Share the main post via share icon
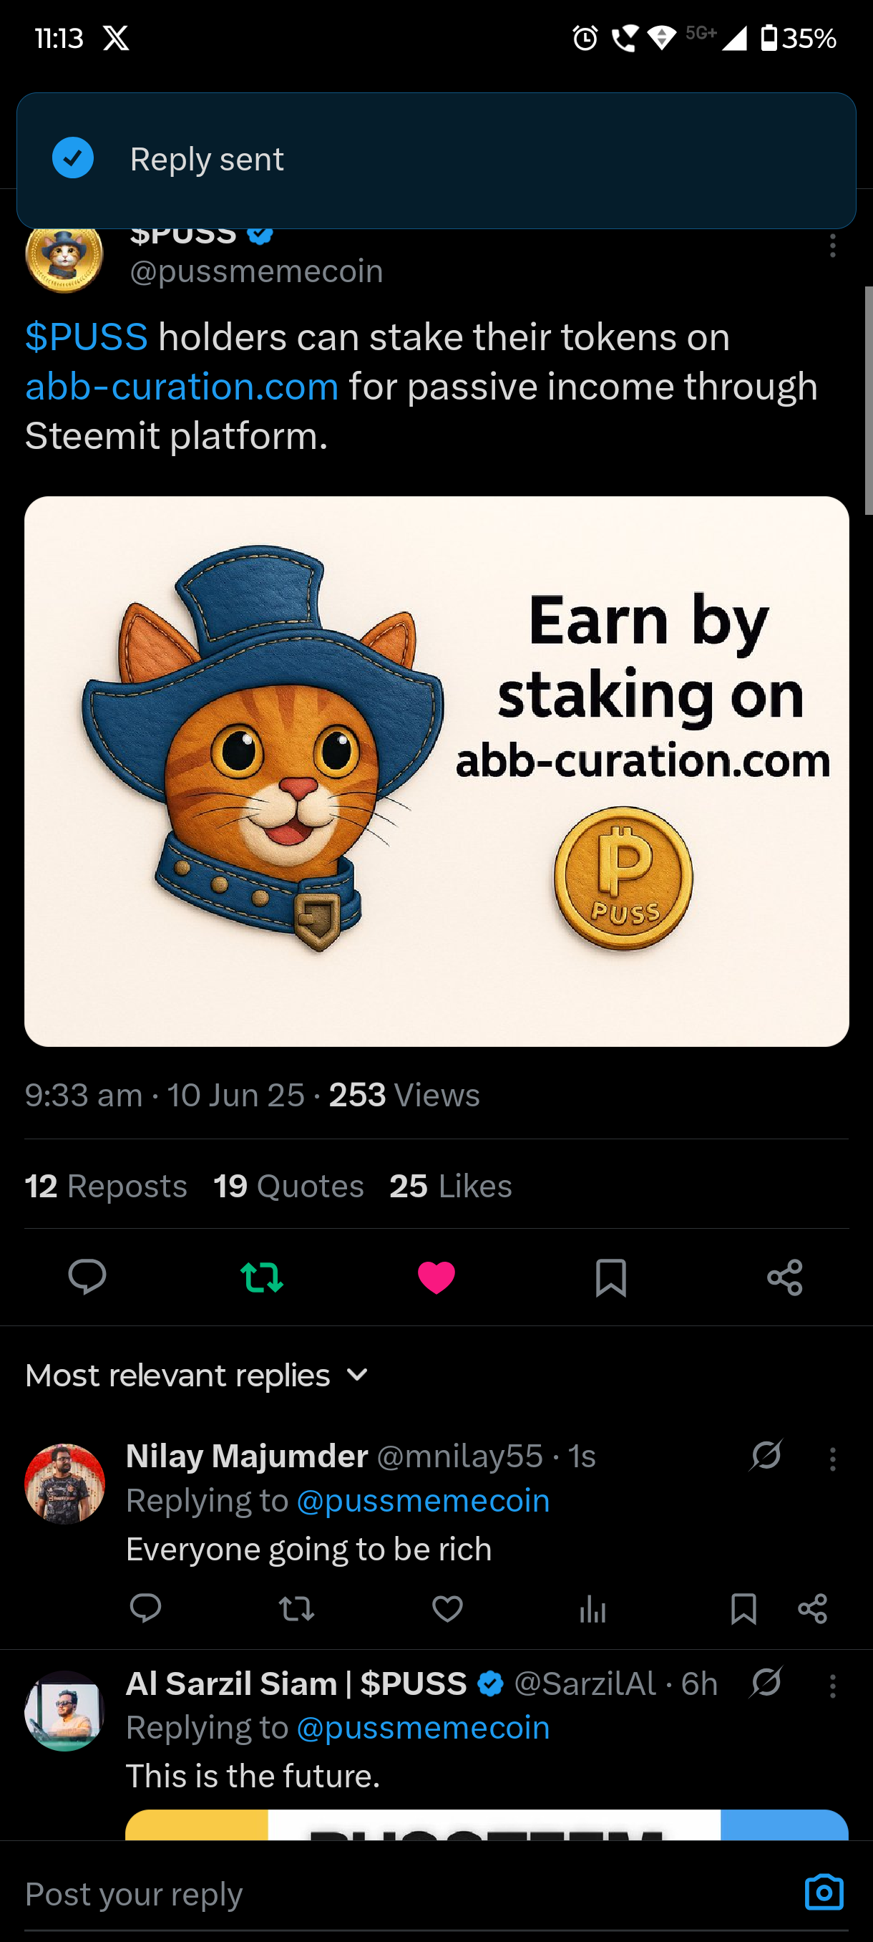Screen dimensions: 873x1942 785,1277
